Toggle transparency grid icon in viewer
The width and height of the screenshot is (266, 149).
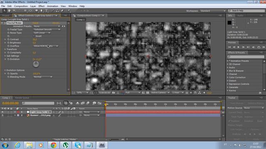pos(148,93)
